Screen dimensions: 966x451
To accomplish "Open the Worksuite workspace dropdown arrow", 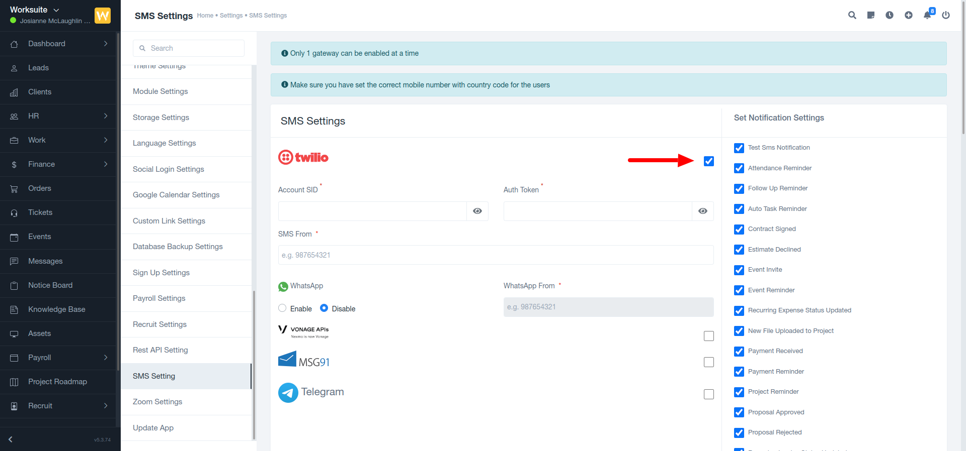I will click(56, 10).
